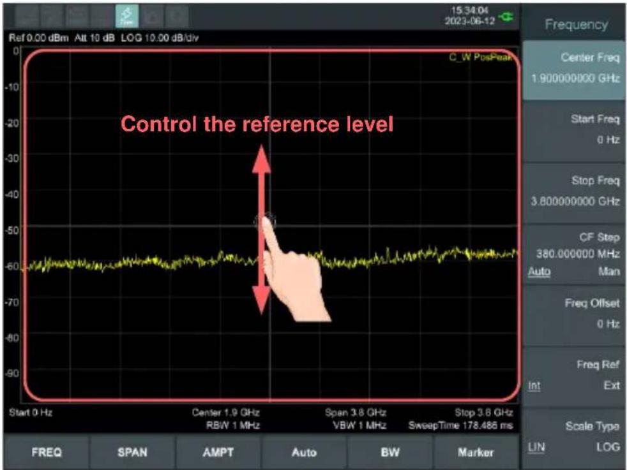This screenshot has width=627, height=470.
Task: Click the LOG 10.00 dB/div readout
Action: coord(160,38)
